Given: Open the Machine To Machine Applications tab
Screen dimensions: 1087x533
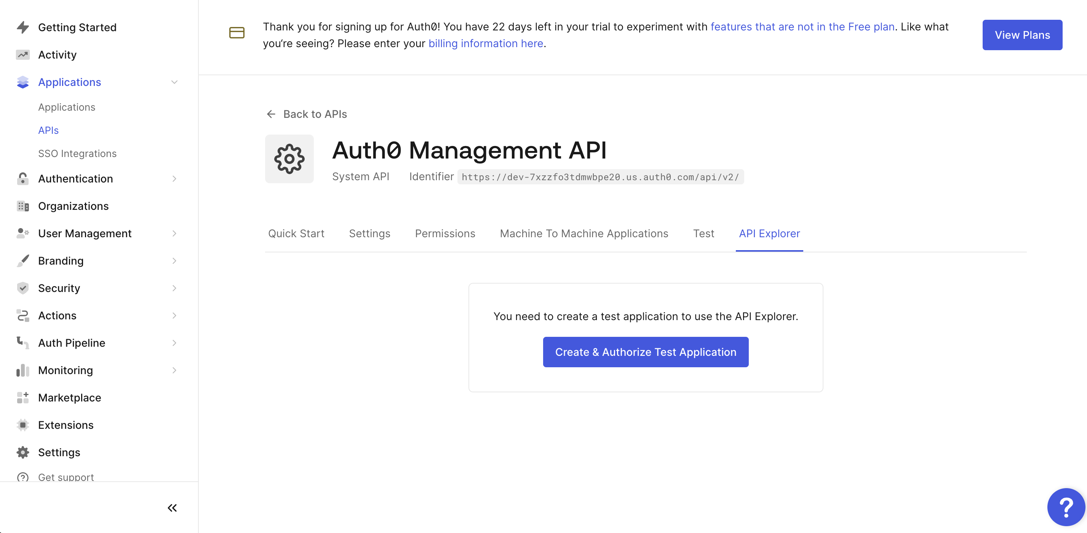Looking at the screenshot, I should (x=583, y=233).
